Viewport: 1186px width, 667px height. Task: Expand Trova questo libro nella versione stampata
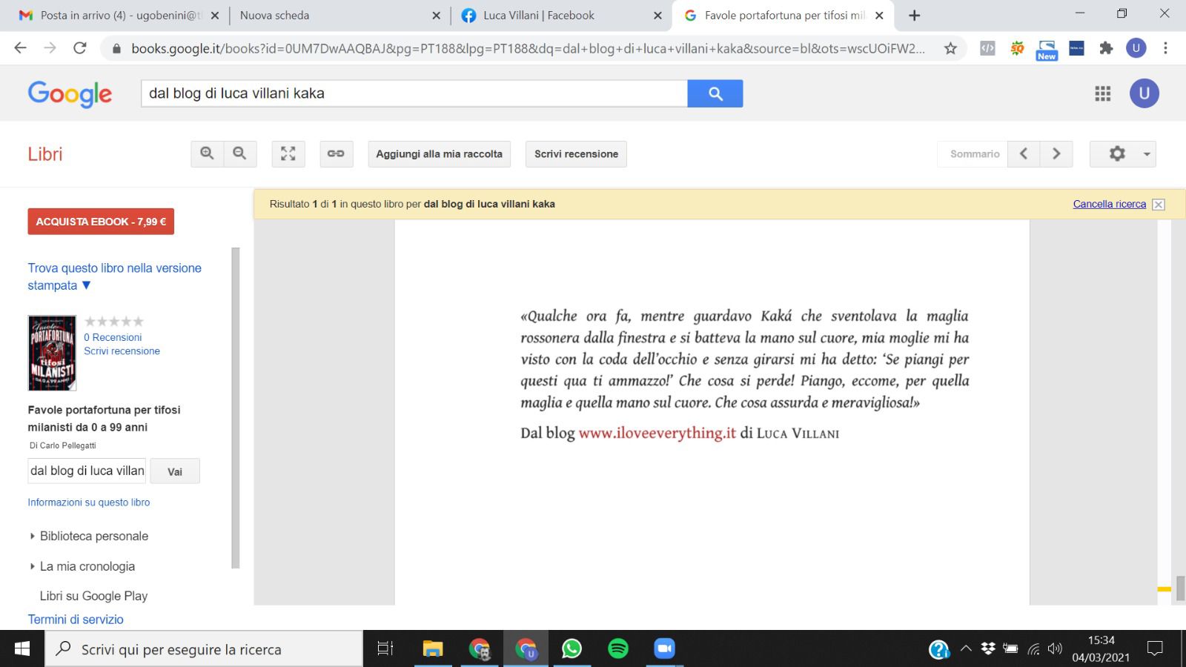coord(114,276)
